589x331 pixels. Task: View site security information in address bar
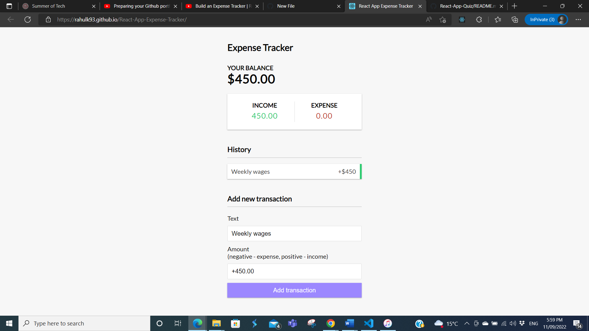point(48,19)
